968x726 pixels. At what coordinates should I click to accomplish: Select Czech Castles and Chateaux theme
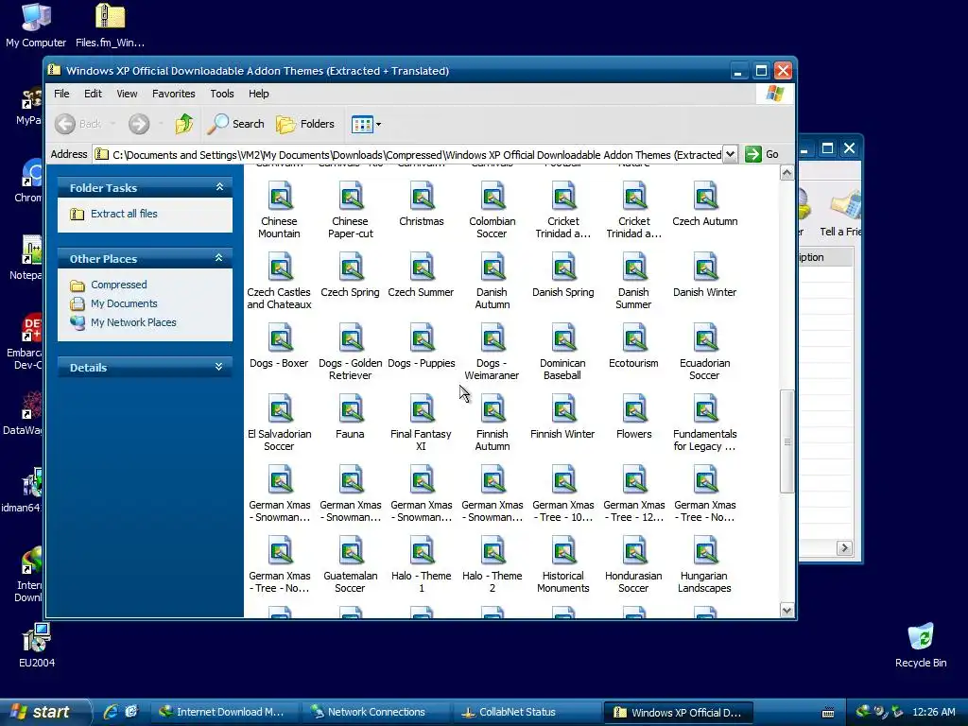tap(279, 280)
